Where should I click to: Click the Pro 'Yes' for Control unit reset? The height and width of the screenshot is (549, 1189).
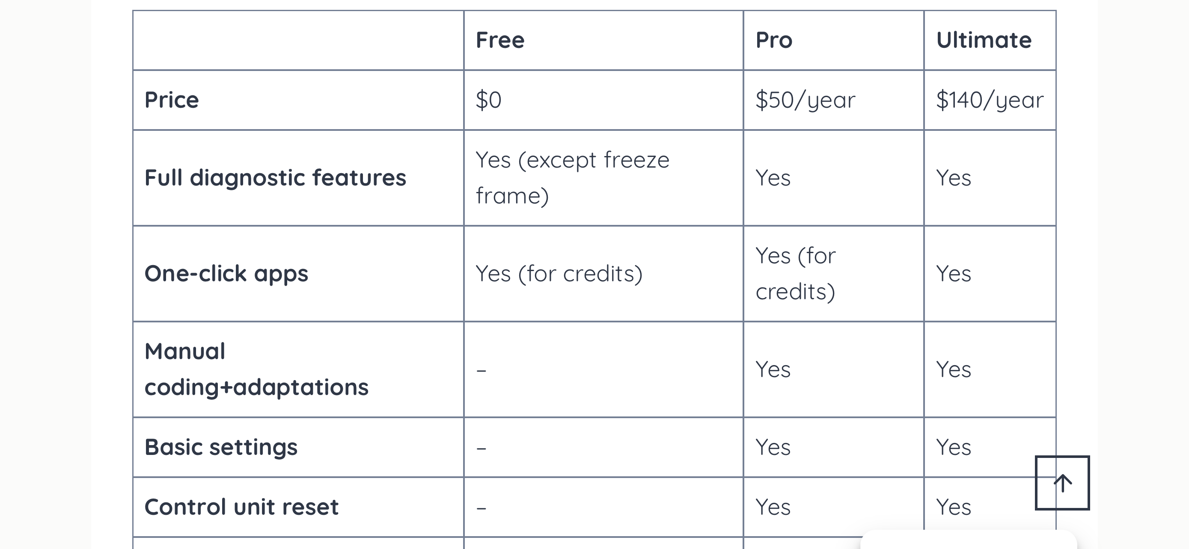(x=773, y=507)
